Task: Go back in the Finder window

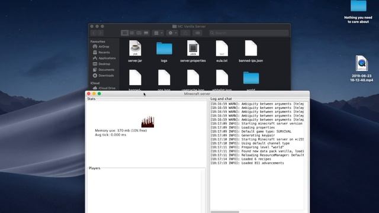Action: 94,33
